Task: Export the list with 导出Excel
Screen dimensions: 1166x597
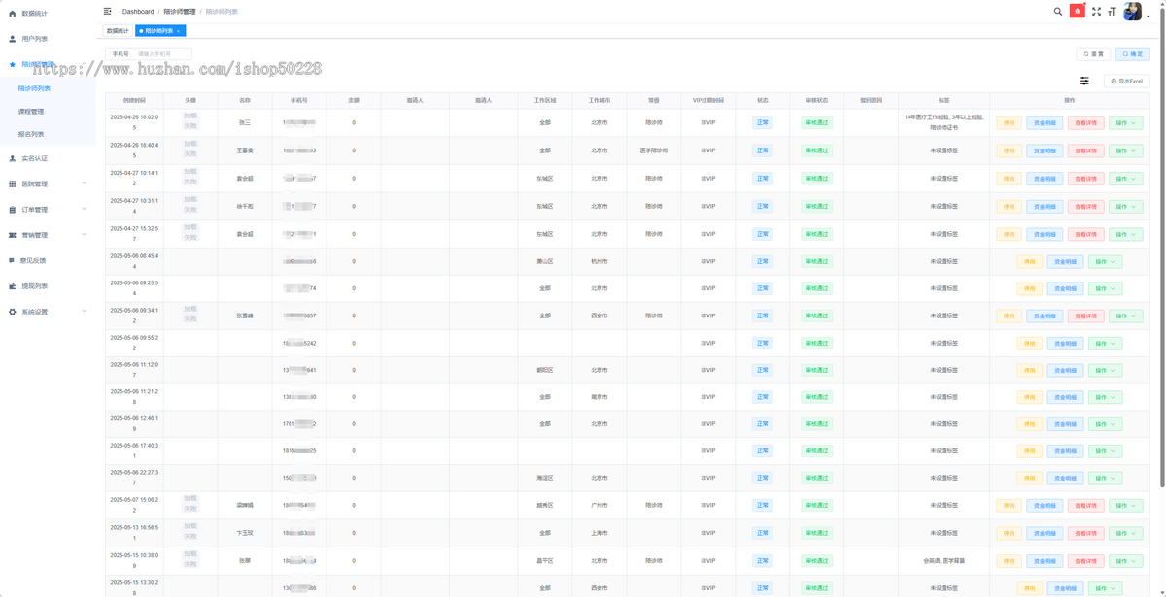Action: [x=1127, y=82]
